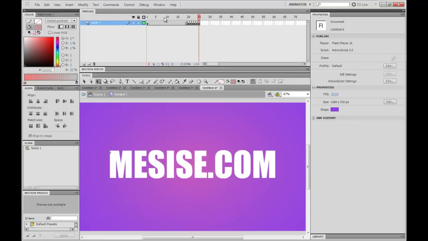Pick the Paint Bucket tool
Screen dimensions: 428x241
tap(177, 81)
